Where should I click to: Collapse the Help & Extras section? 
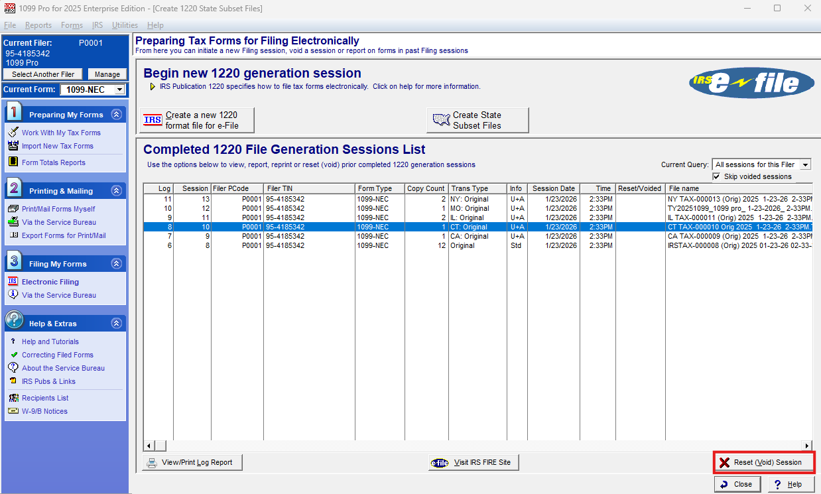117,324
